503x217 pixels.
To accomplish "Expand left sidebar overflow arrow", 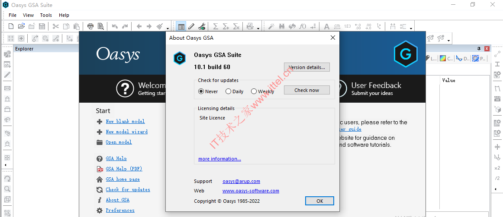I will [x=5, y=165].
